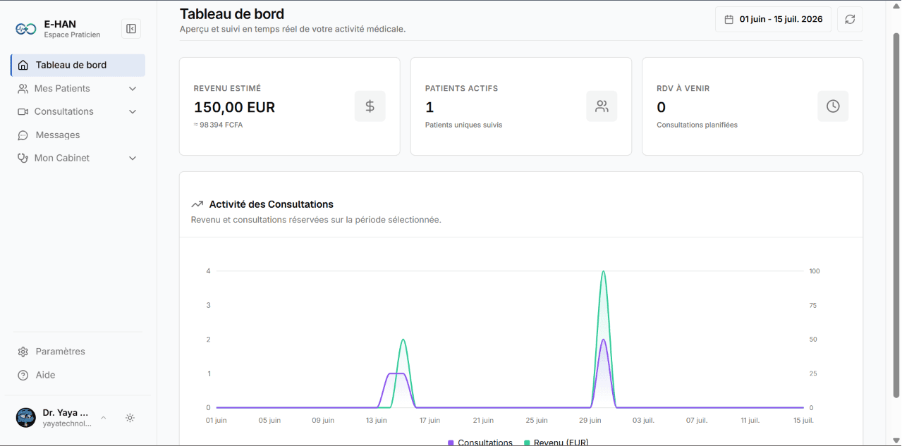
Task: Click the page vertical scrollbar
Action: click(x=896, y=215)
